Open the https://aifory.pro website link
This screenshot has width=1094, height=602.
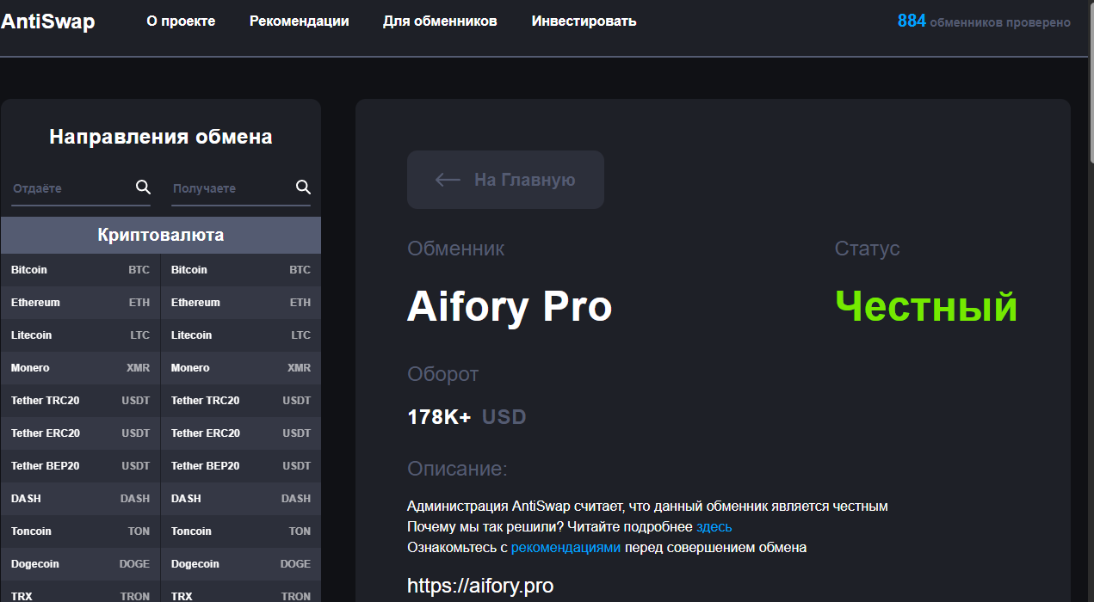pos(479,586)
